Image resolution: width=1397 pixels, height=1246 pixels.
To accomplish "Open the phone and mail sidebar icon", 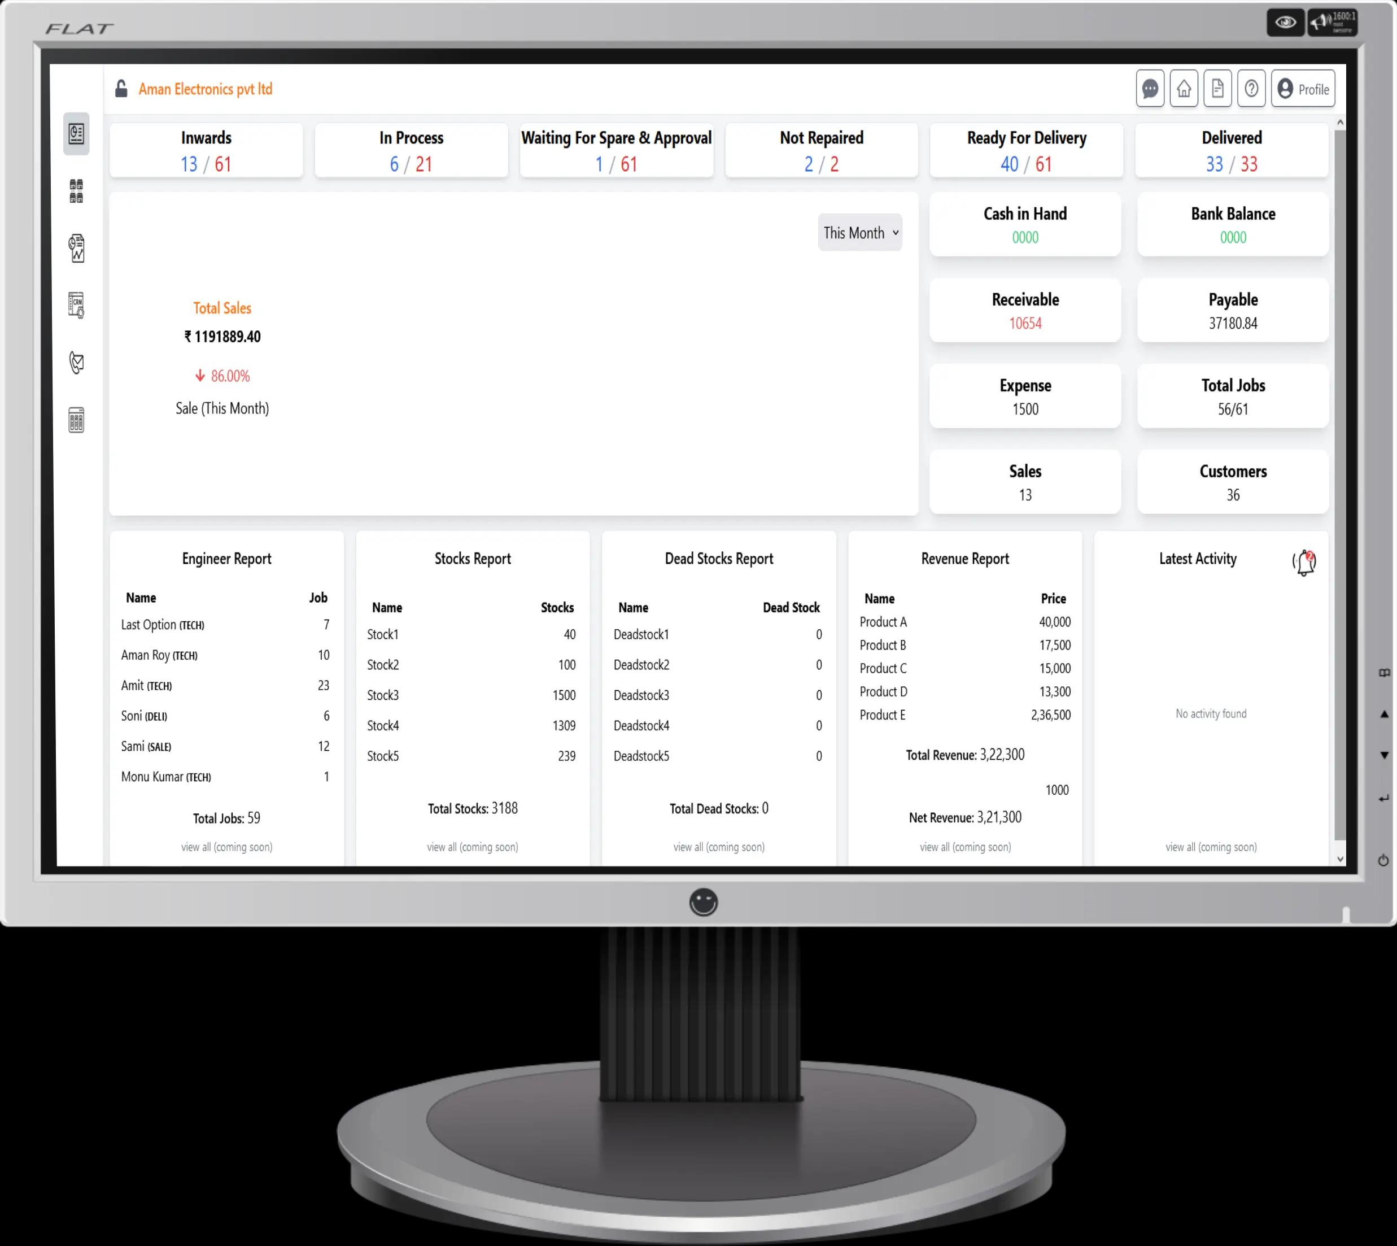I will pyautogui.click(x=76, y=362).
